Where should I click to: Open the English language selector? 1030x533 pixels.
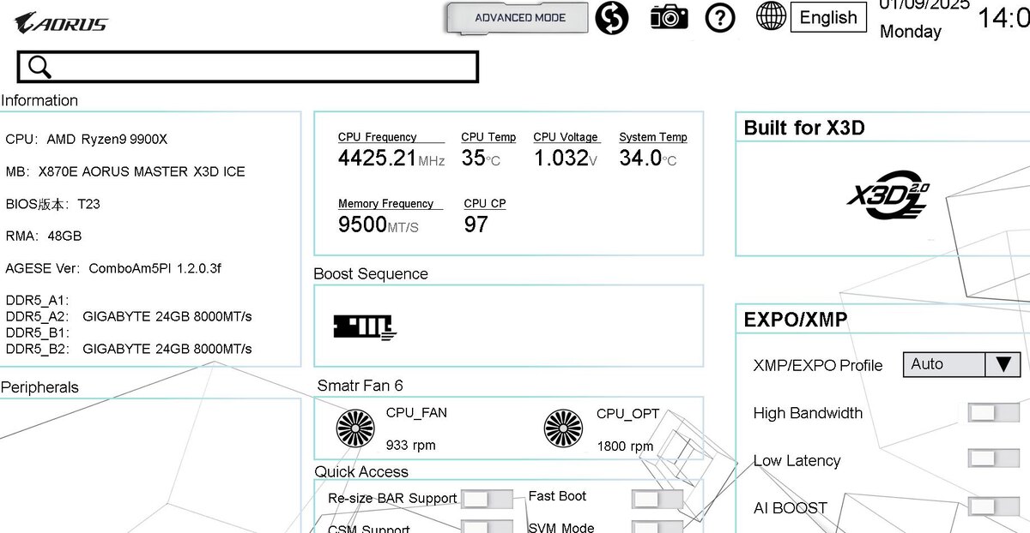click(x=828, y=17)
